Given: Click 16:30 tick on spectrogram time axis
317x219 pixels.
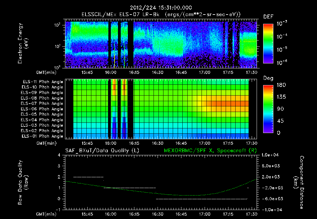Looking at the screenshot, I should click(158, 72).
